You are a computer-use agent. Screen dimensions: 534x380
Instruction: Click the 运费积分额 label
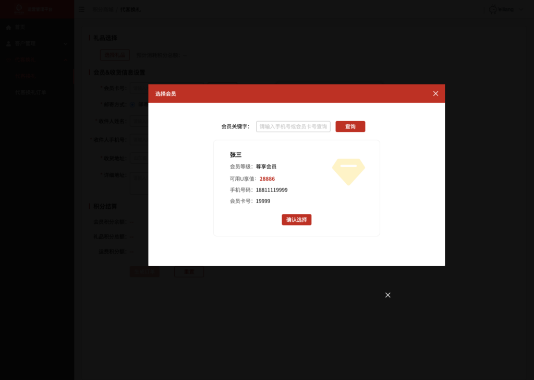(x=112, y=252)
